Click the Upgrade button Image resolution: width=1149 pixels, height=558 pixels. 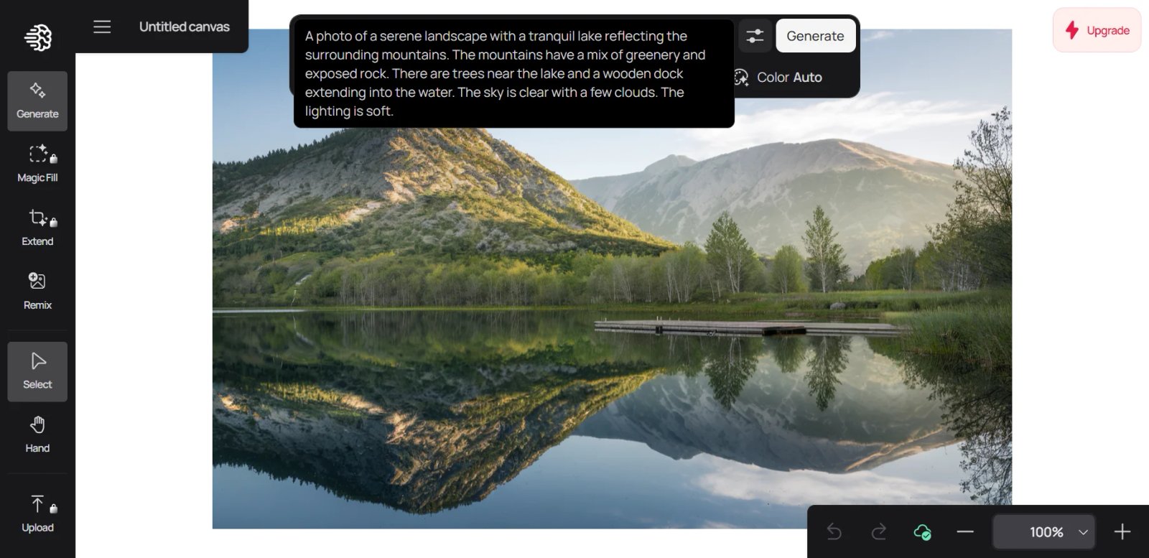pyautogui.click(x=1097, y=30)
